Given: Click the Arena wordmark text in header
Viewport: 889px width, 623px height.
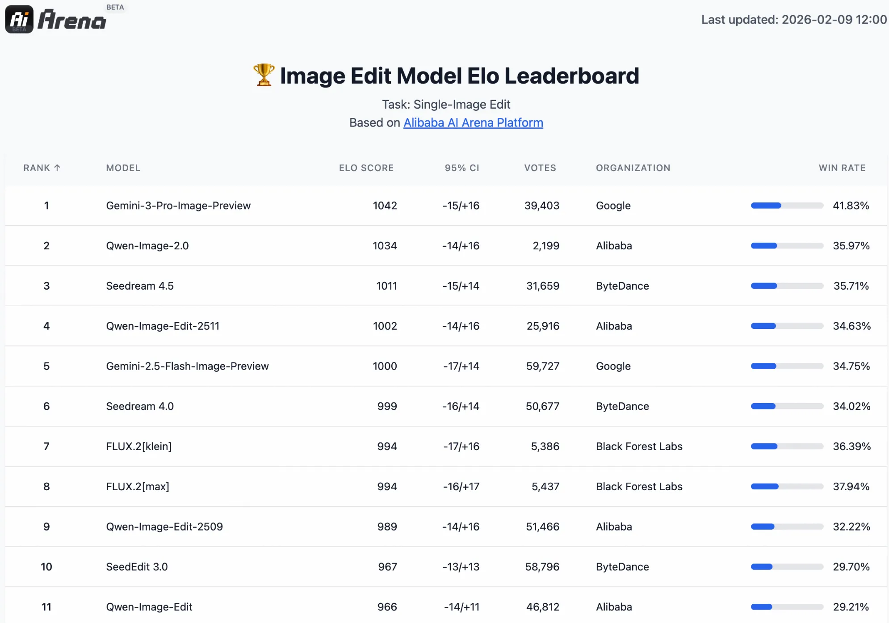Looking at the screenshot, I should point(72,20).
